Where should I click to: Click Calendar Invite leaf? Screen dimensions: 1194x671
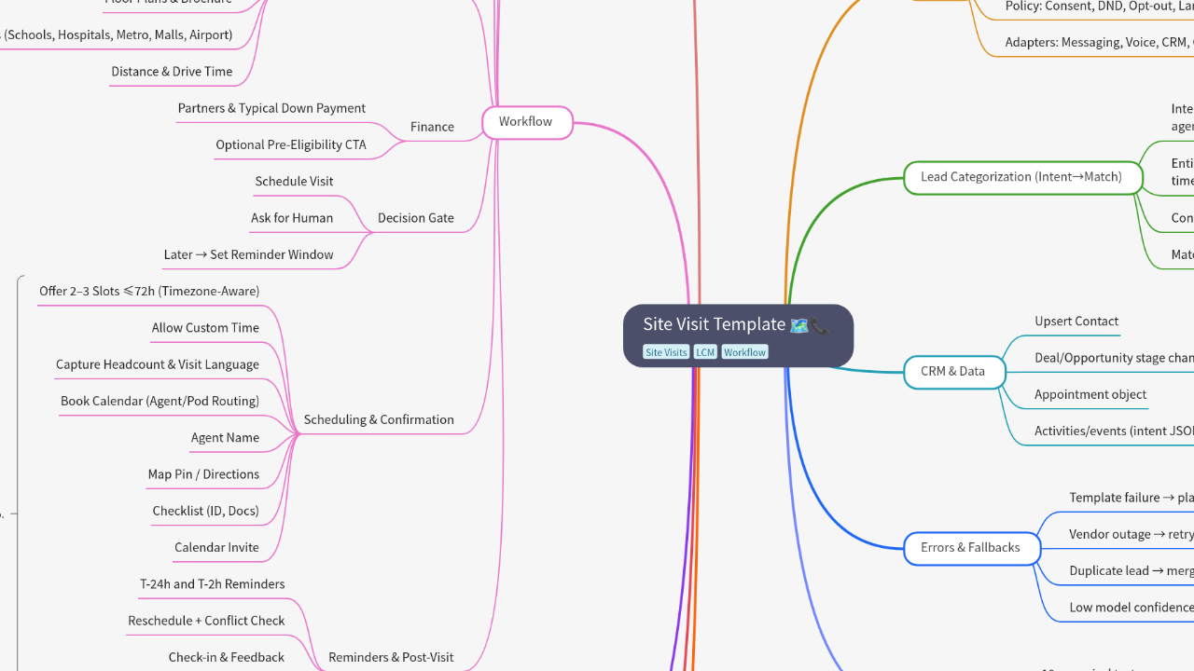(216, 547)
